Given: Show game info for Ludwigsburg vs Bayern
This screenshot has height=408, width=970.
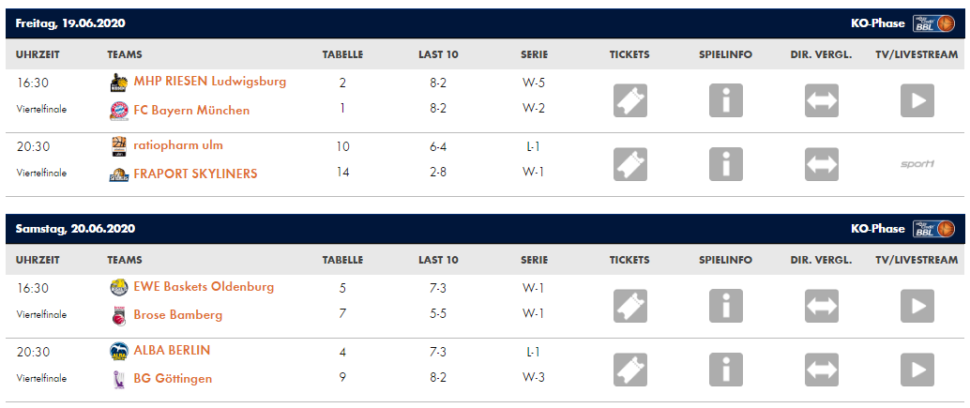Looking at the screenshot, I should (x=726, y=100).
